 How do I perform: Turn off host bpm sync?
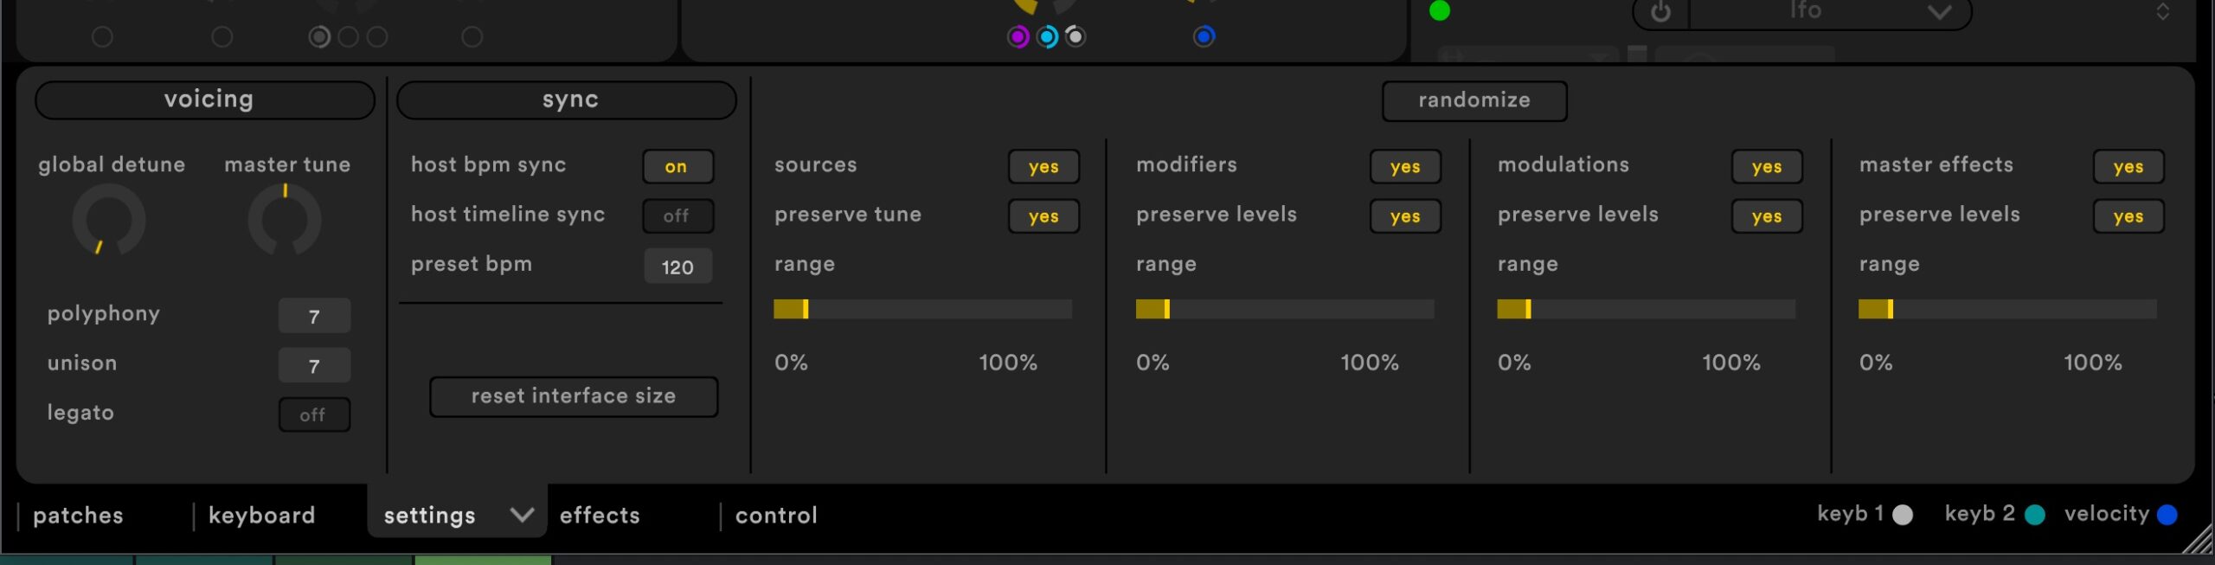pyautogui.click(x=677, y=167)
